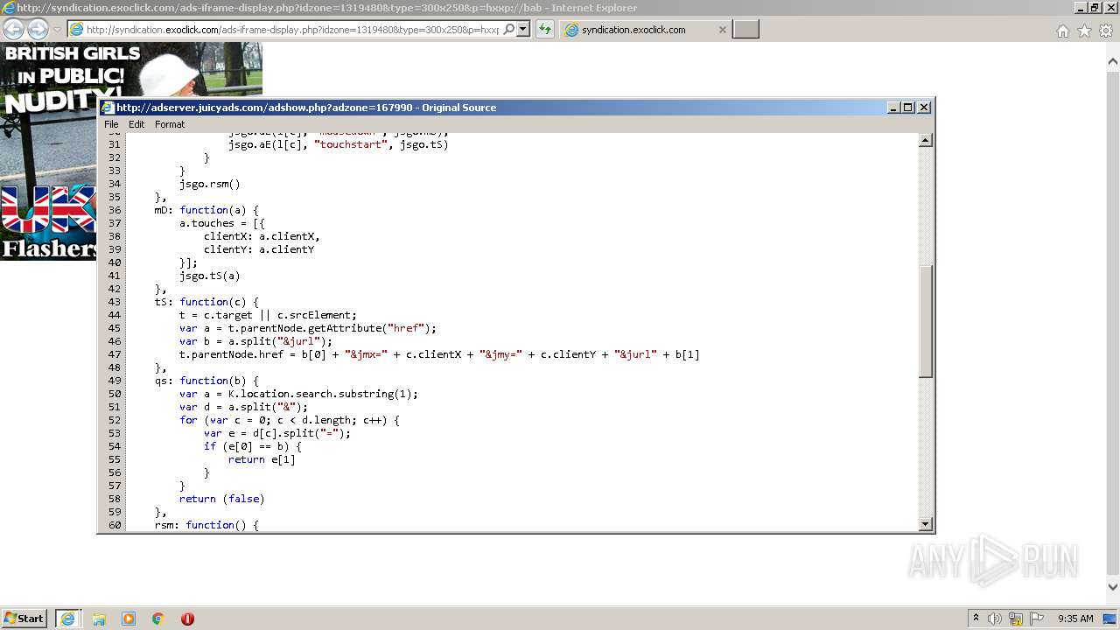Open a new blank tab
Viewport: 1120px width, 630px height.
point(745,30)
